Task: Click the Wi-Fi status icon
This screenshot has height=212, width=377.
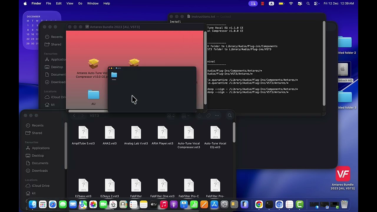Action: (291, 4)
